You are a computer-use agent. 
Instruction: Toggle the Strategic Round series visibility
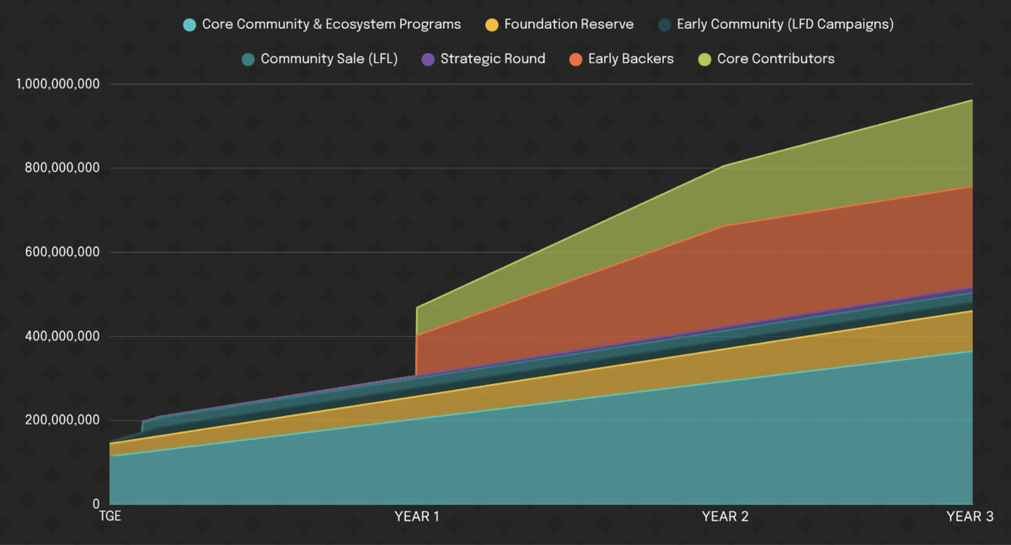point(483,58)
